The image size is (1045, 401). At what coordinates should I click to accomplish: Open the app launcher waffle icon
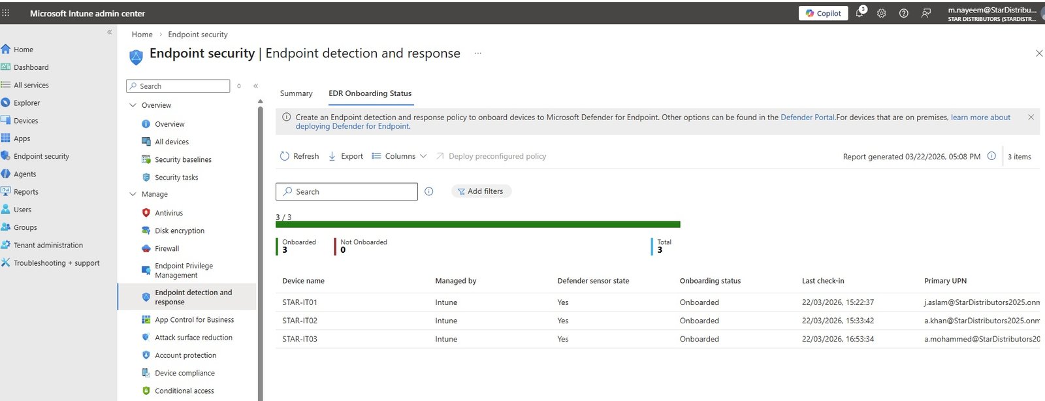(6, 12)
